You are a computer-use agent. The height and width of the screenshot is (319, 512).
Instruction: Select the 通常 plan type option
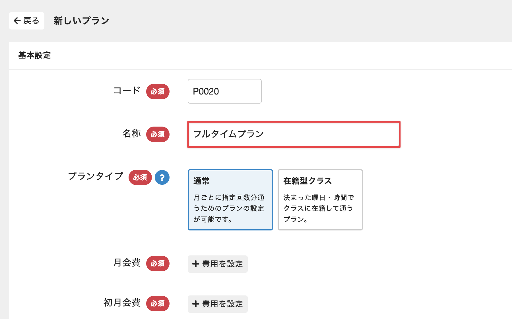coord(230,200)
